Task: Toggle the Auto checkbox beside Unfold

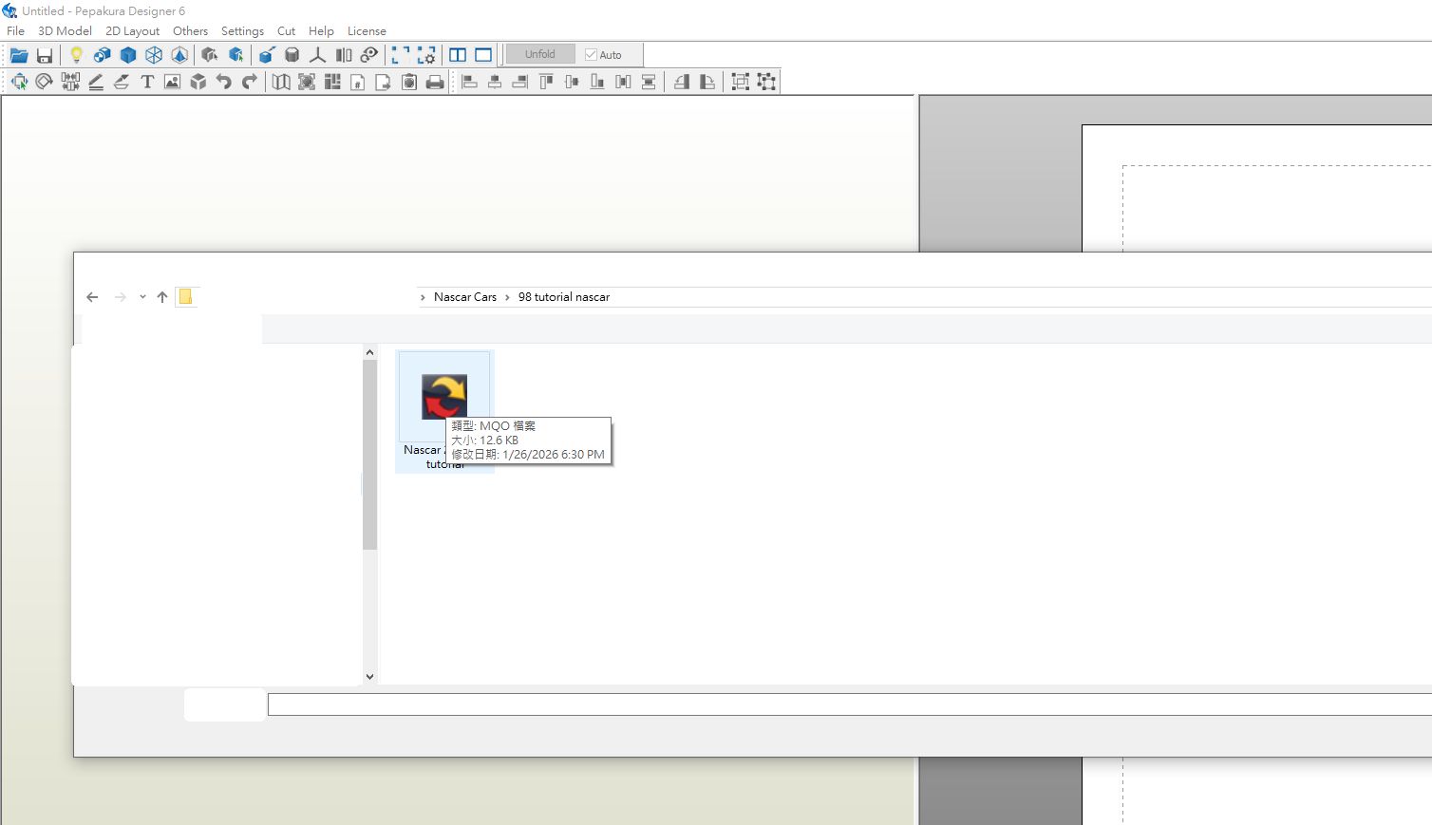Action: pos(591,55)
